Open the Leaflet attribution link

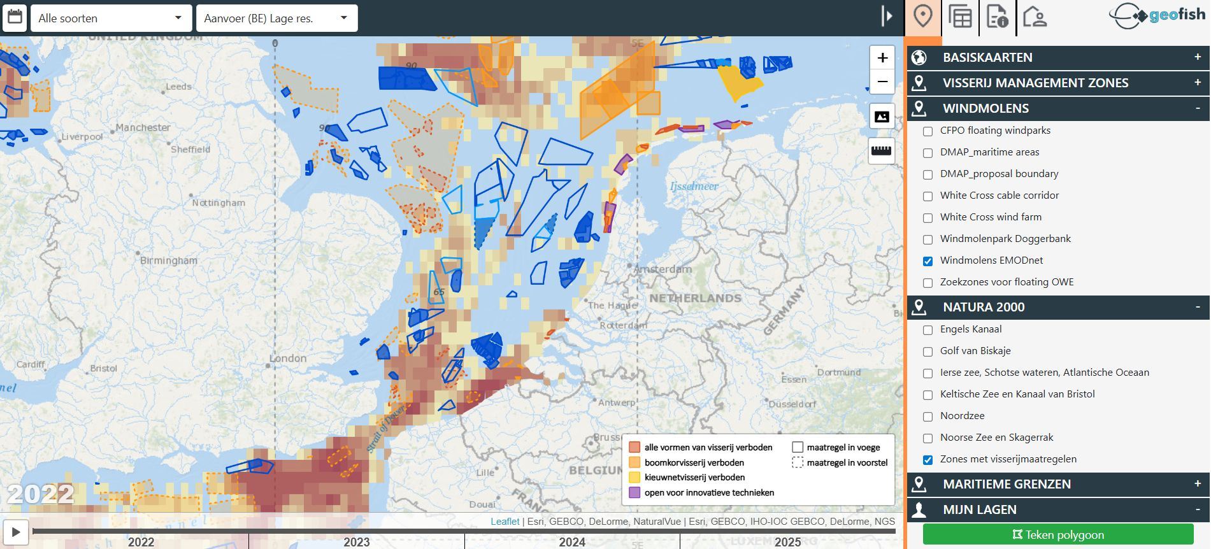(505, 522)
